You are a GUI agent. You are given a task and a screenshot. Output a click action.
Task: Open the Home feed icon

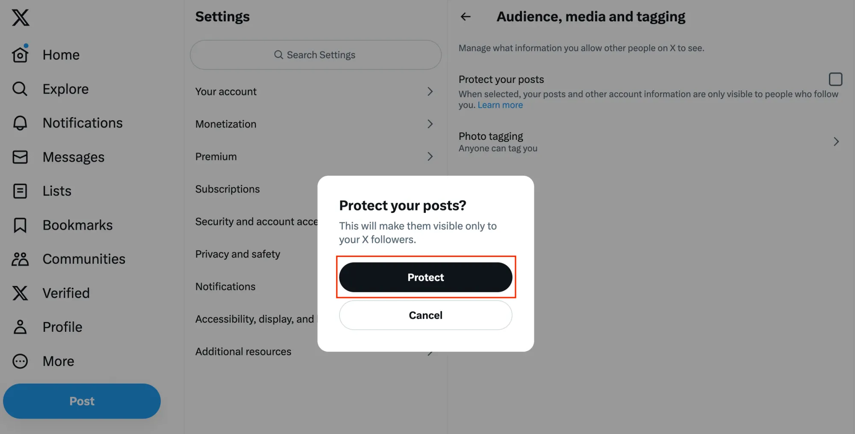pos(20,54)
